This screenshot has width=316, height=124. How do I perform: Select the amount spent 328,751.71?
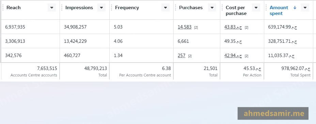[x=283, y=41]
